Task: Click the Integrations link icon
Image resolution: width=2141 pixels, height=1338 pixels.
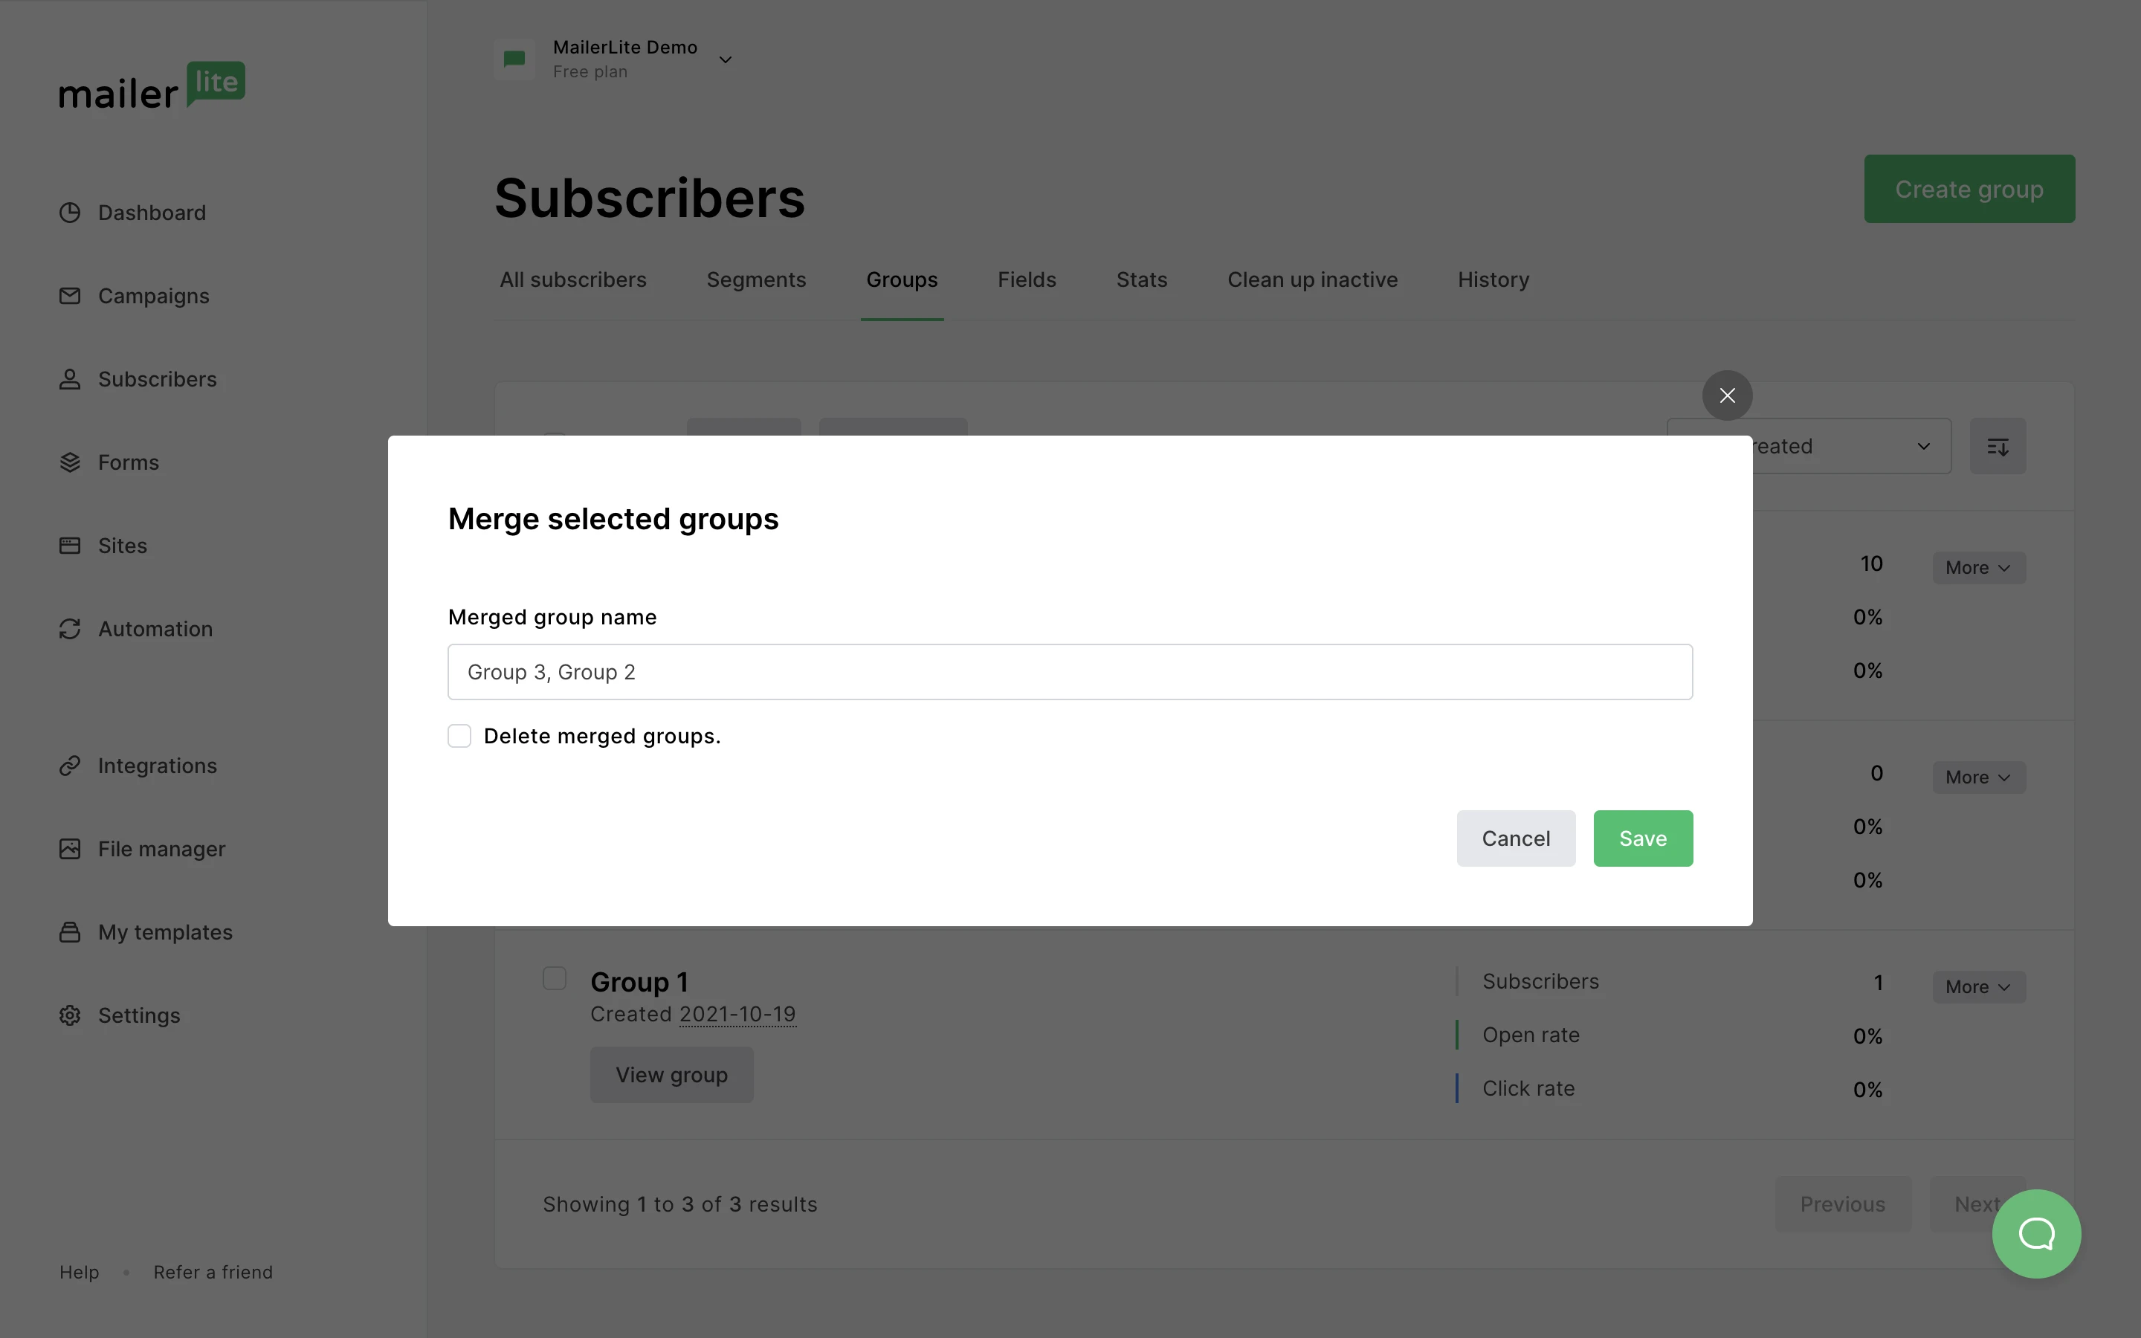Action: (x=70, y=766)
